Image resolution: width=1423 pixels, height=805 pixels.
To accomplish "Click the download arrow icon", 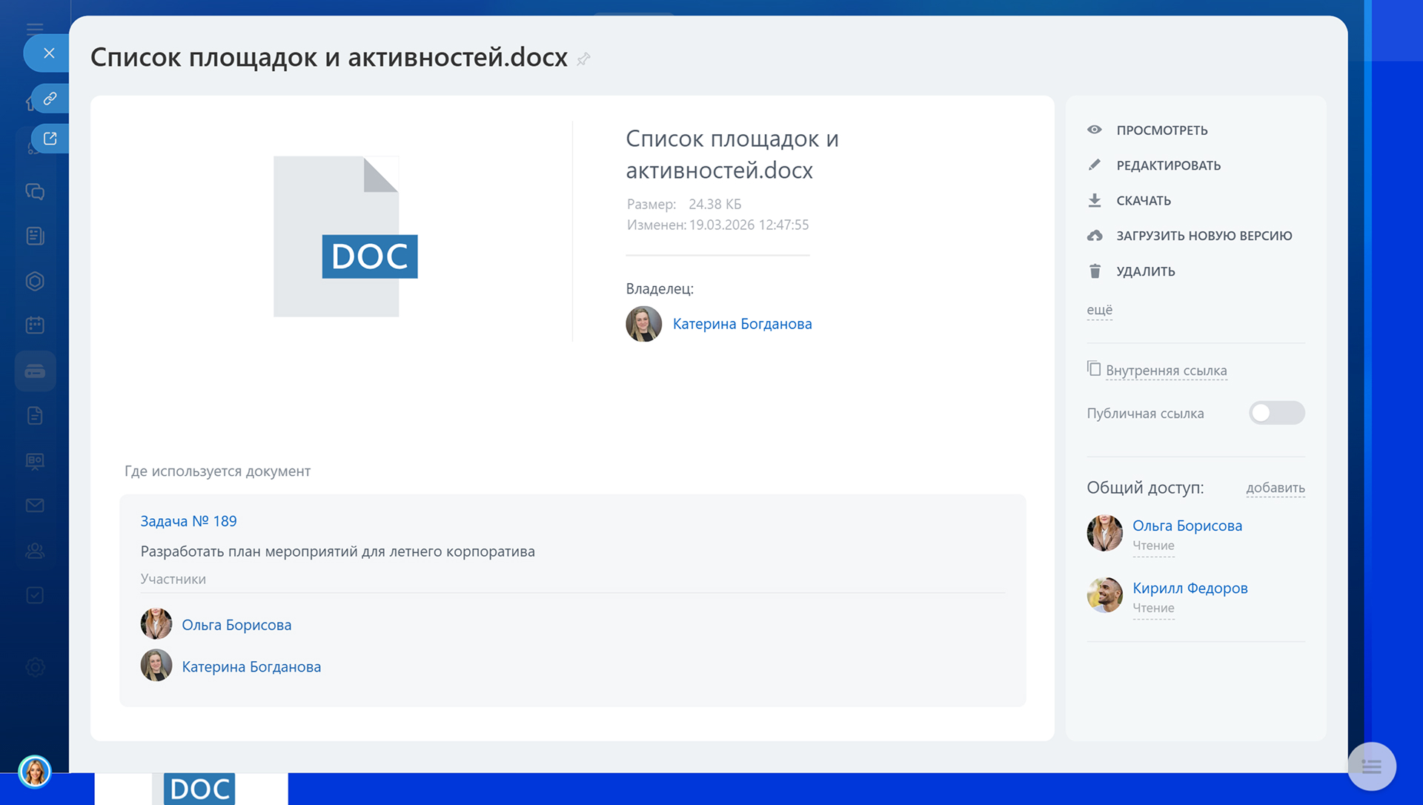I will click(x=1094, y=200).
